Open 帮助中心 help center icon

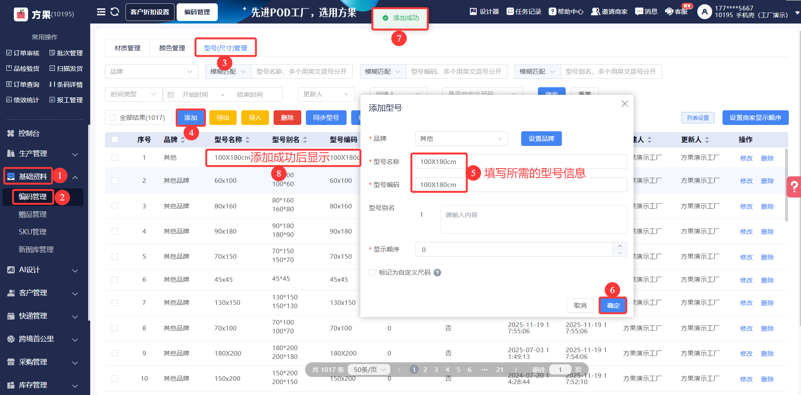pyautogui.click(x=552, y=11)
